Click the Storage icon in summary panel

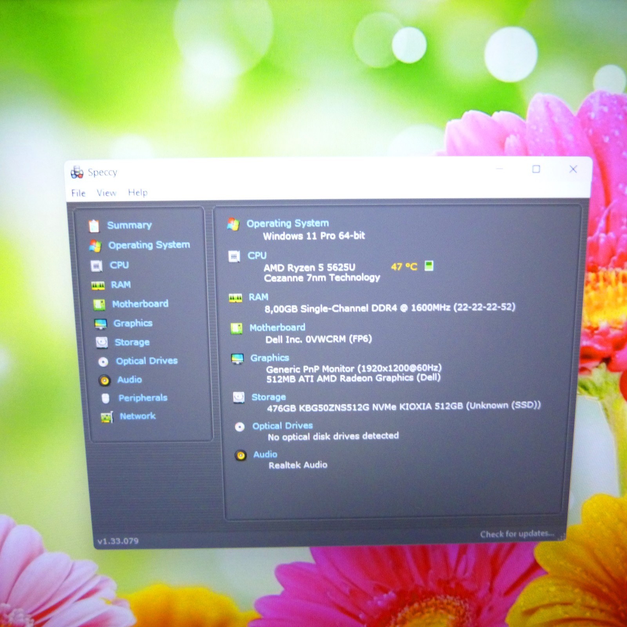(239, 397)
